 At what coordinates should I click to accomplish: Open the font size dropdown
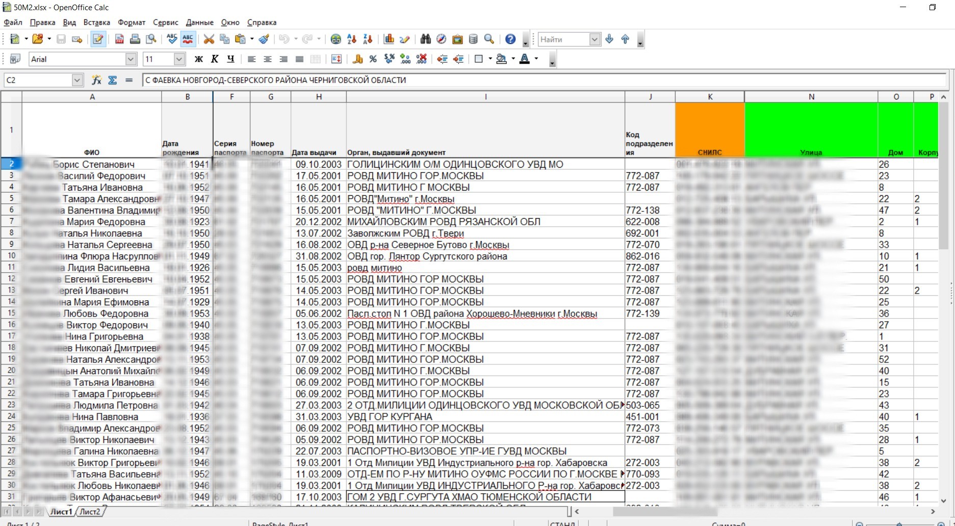pos(179,59)
